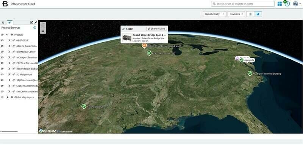Select SG Marymount tree row label
This screenshot has width=303, height=151.
coord(24,74)
